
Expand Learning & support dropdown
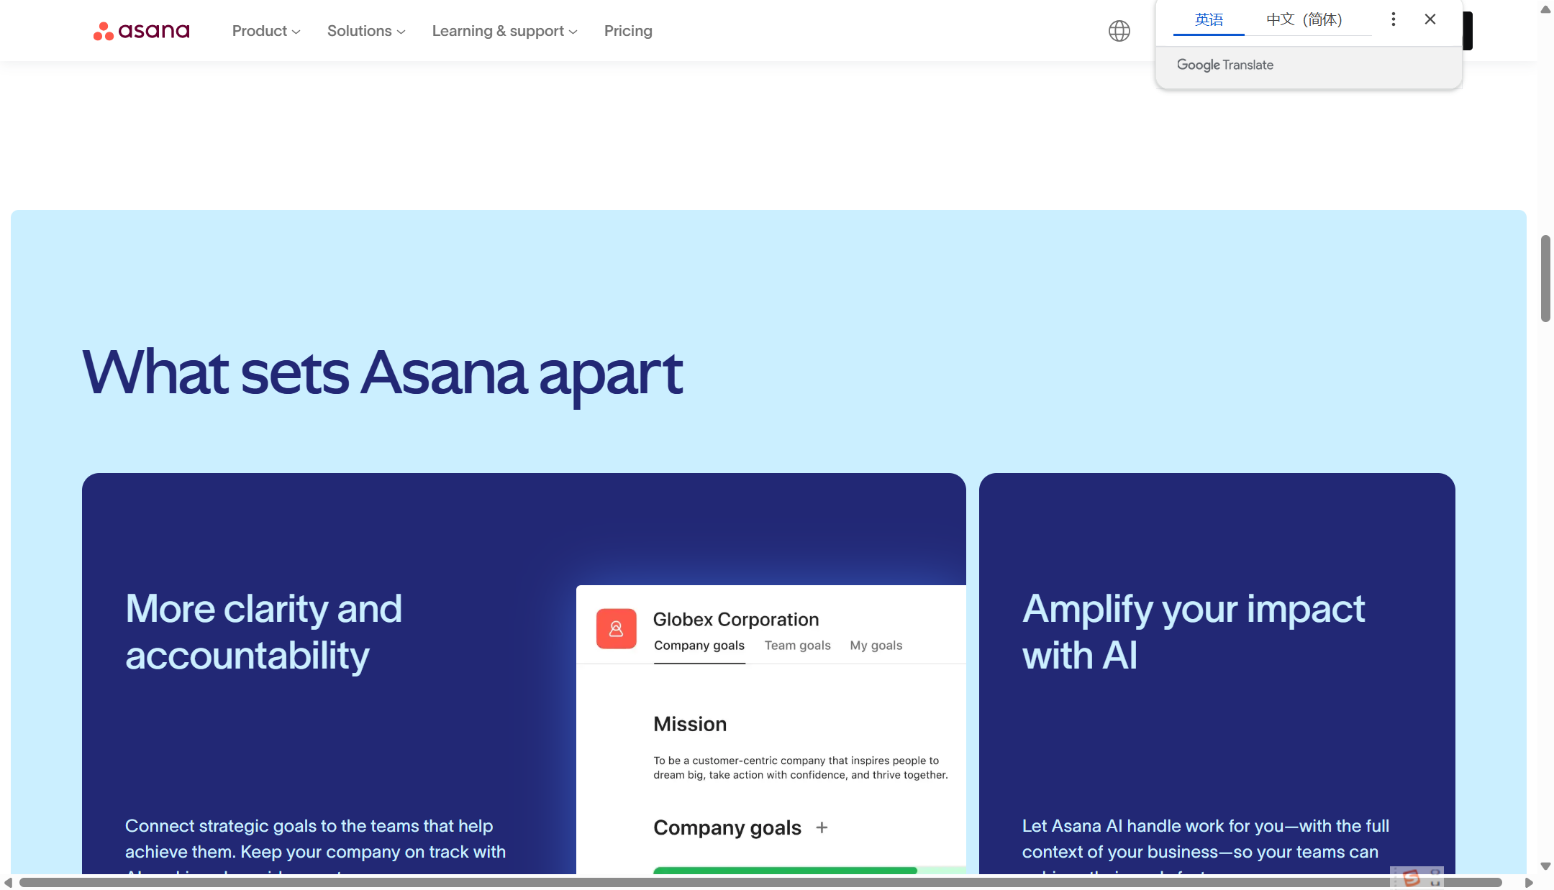[x=504, y=31]
